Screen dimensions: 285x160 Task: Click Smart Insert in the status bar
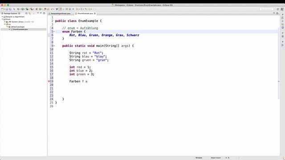tap(216, 158)
